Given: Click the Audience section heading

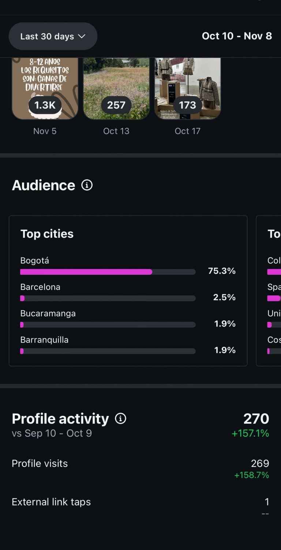Looking at the screenshot, I should pyautogui.click(x=44, y=185).
